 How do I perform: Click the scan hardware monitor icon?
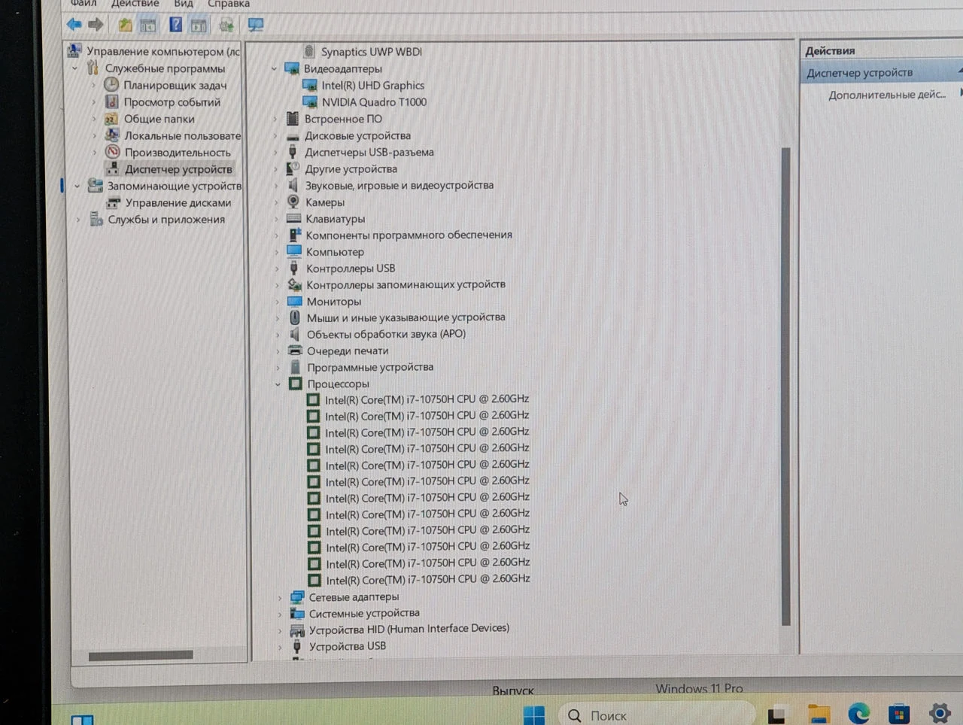pyautogui.click(x=256, y=26)
